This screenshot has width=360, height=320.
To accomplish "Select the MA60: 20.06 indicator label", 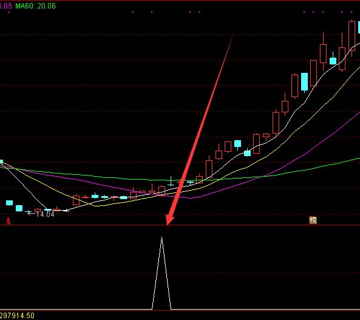I will tap(36, 6).
